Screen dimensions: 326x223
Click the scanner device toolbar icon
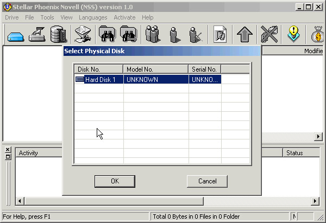pyautogui.click(x=36, y=35)
